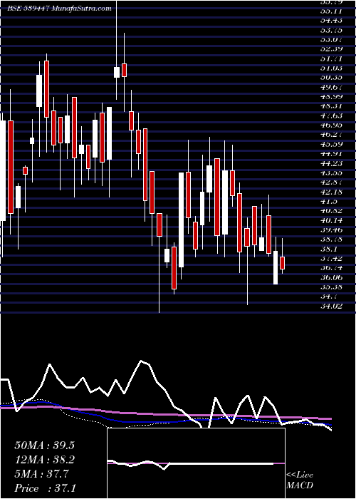Screen dimensions: 356x499
Task: Select the 5MA : 37.7 reading
Action: [41, 474]
